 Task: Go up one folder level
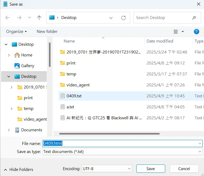tap(39, 18)
